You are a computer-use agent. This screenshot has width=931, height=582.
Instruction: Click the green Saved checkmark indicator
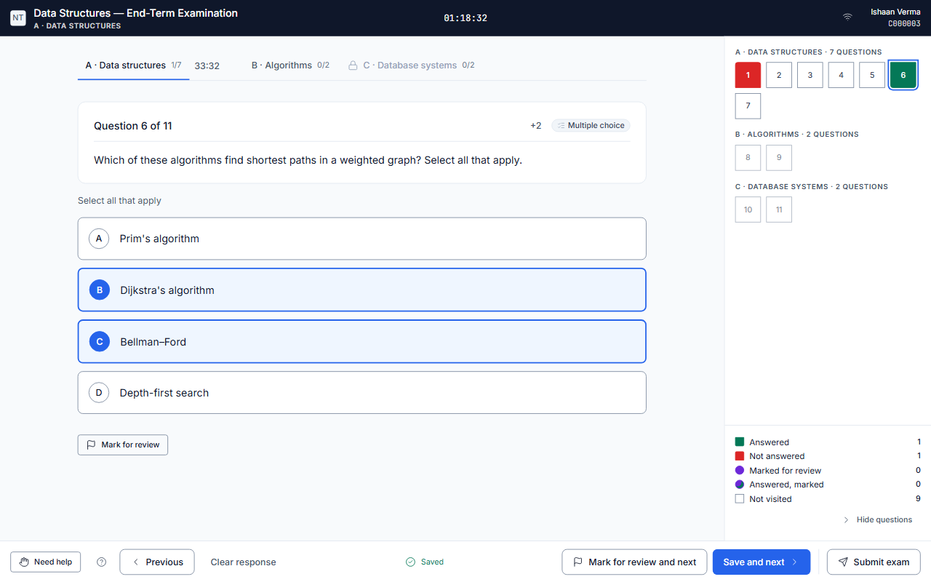click(425, 562)
